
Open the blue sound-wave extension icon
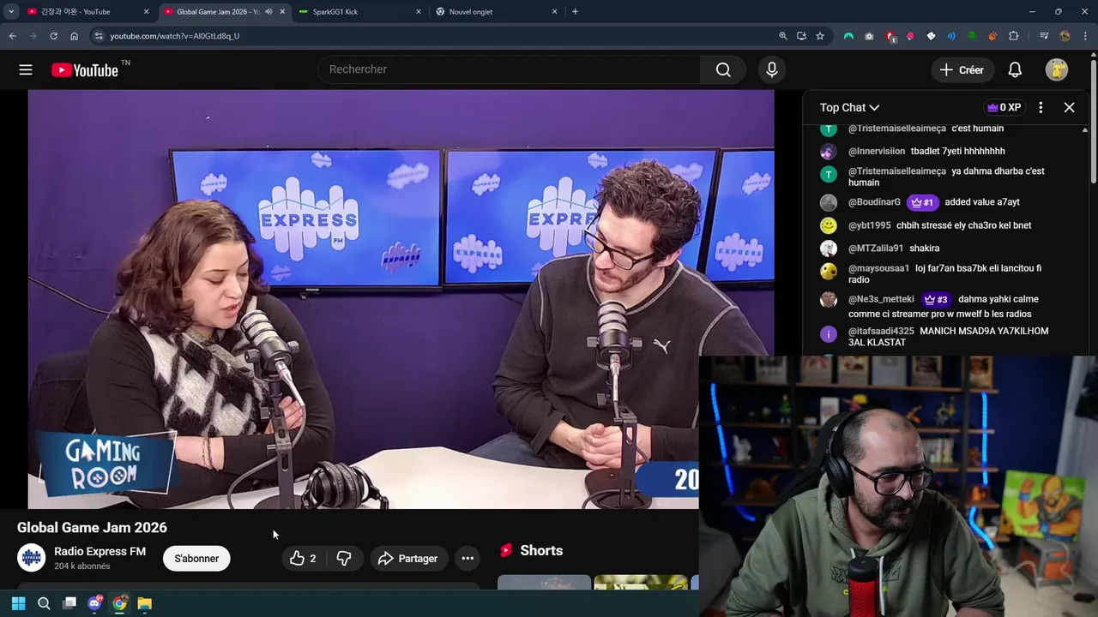(951, 36)
